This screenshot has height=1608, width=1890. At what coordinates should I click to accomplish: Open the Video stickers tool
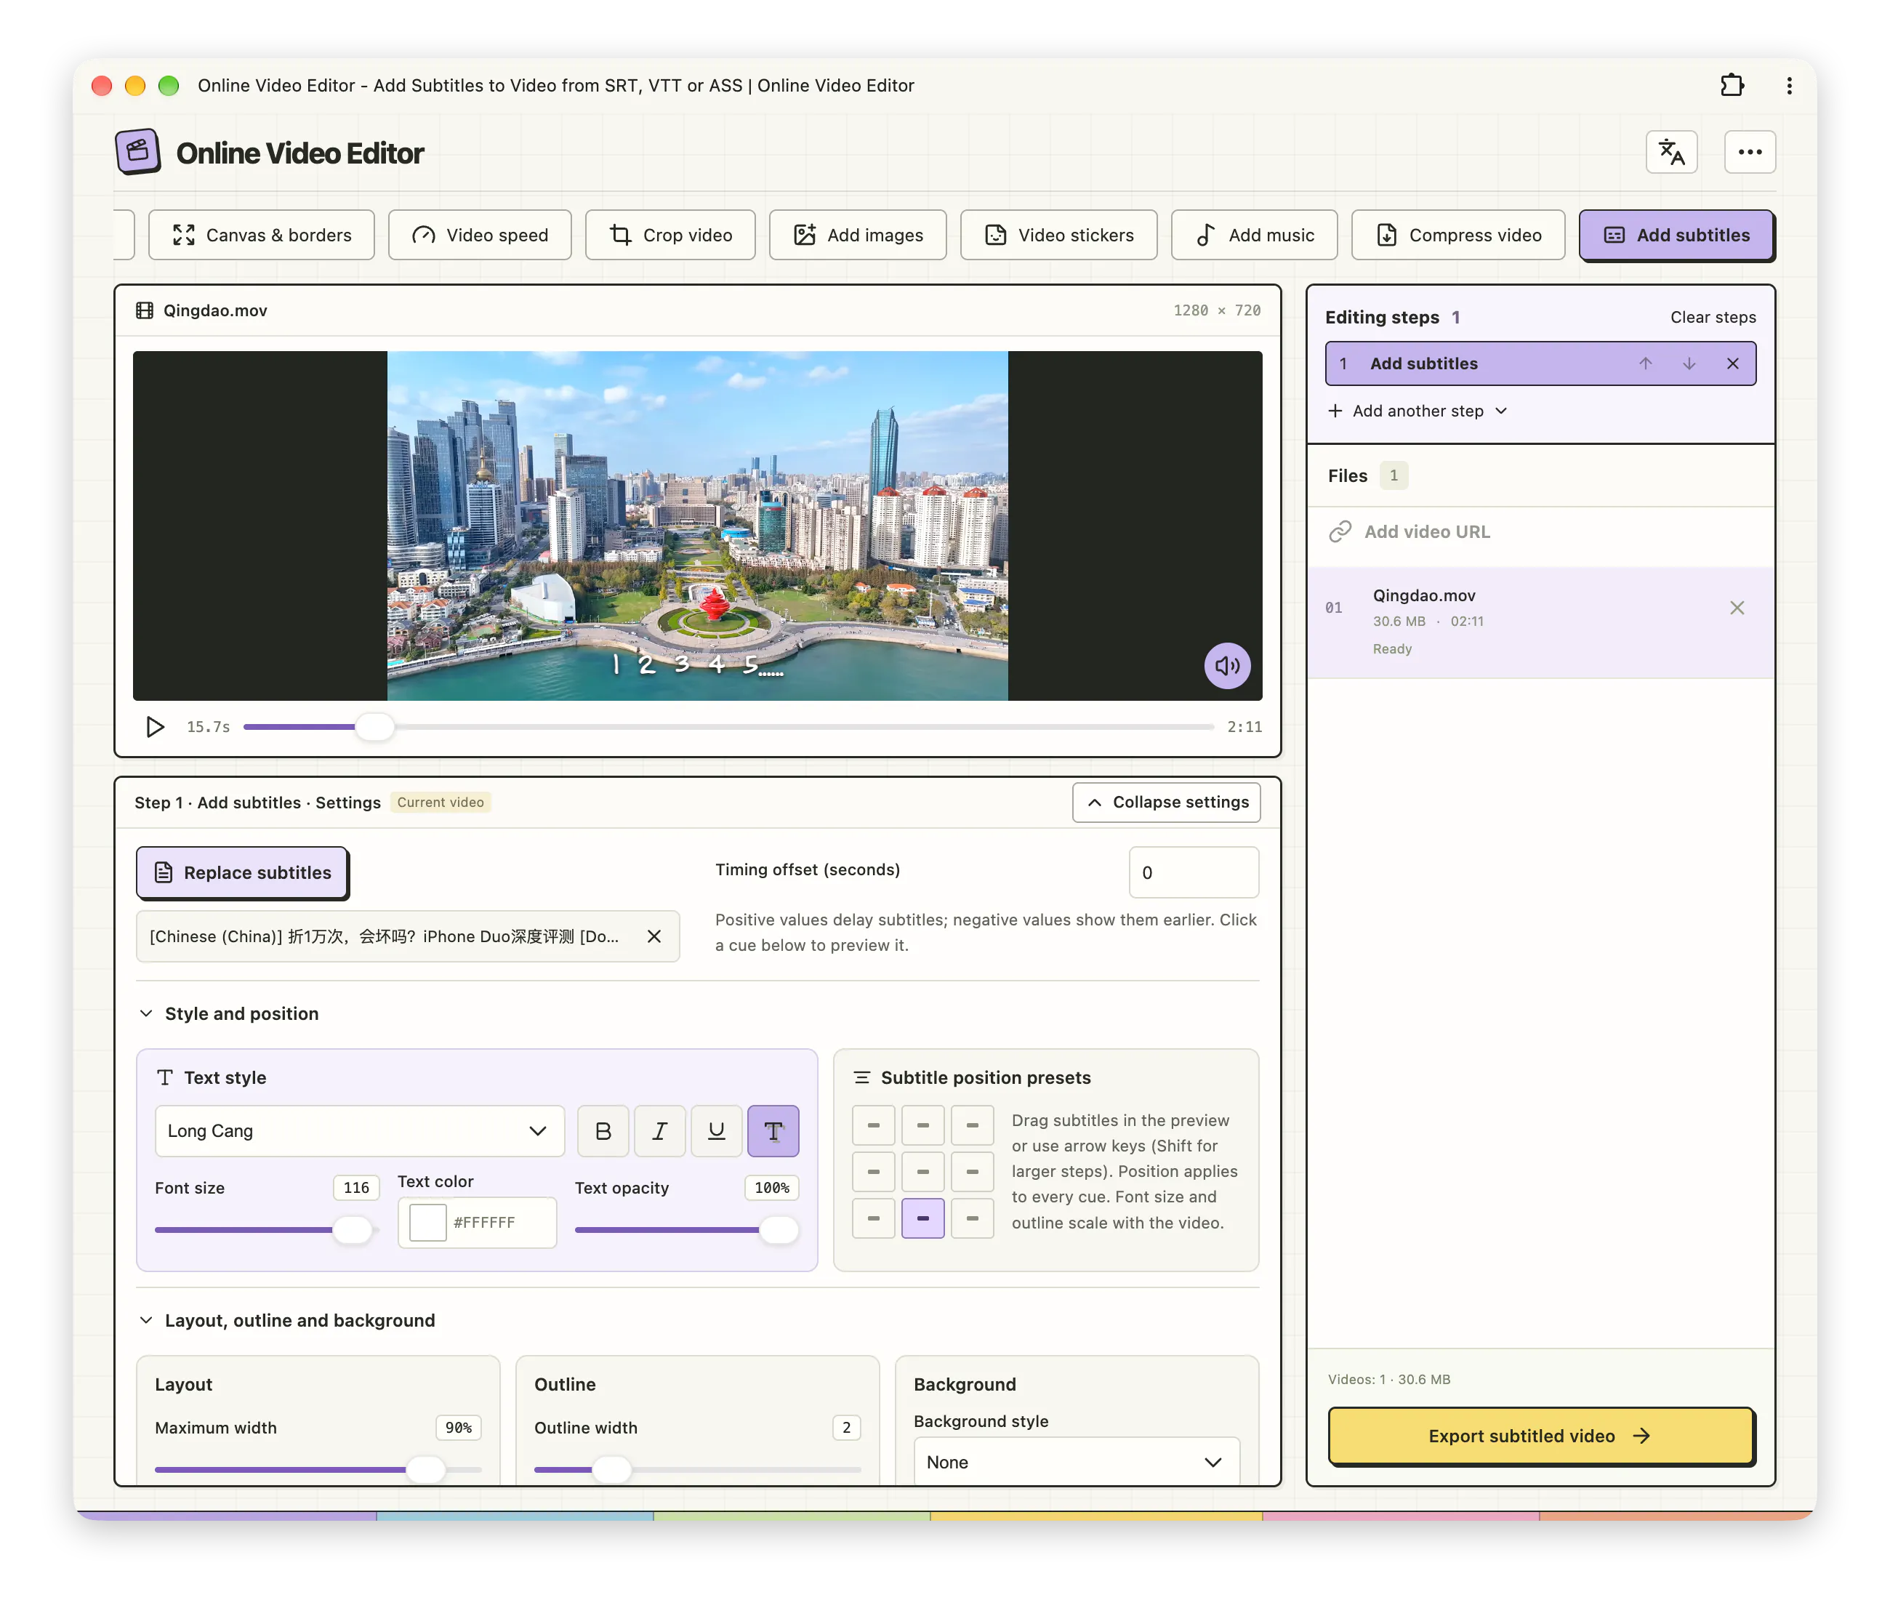(1058, 236)
